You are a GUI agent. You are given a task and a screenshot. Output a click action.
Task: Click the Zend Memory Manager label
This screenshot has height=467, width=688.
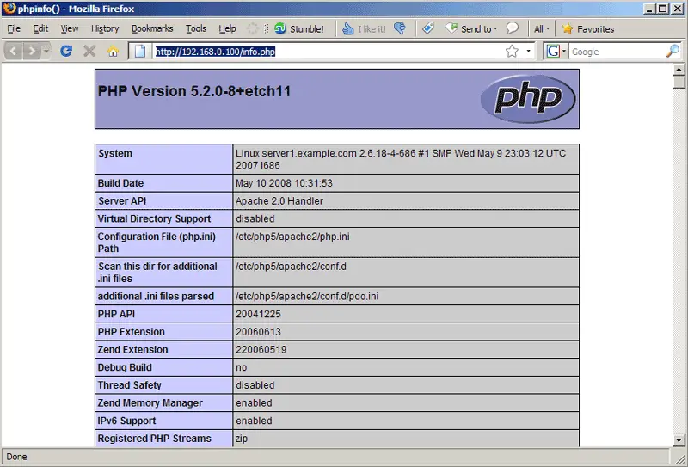tap(150, 402)
